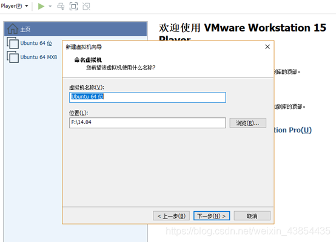The image size is (336, 242).
Task: Enter full screen mode icon
Action: 73,6
